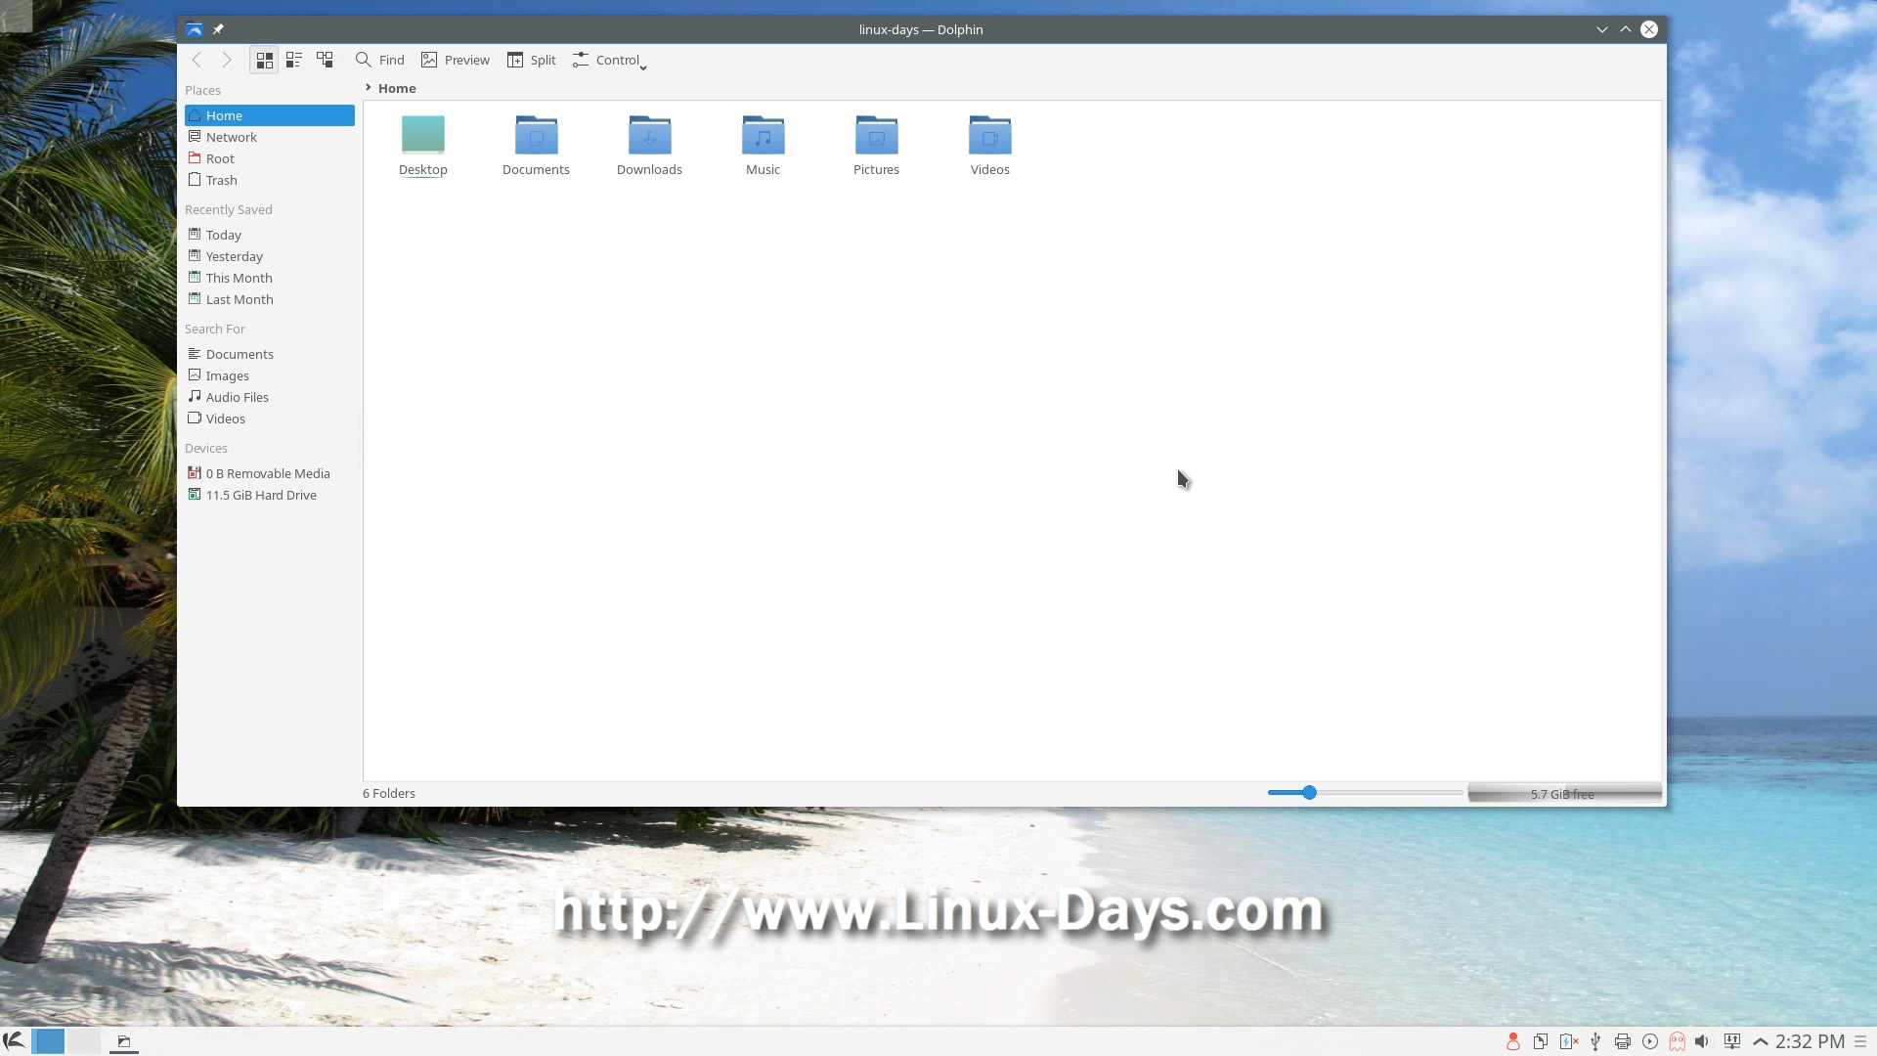Open the clipboard tray icon
Screen dimensions: 1877x1056
click(x=1541, y=1041)
